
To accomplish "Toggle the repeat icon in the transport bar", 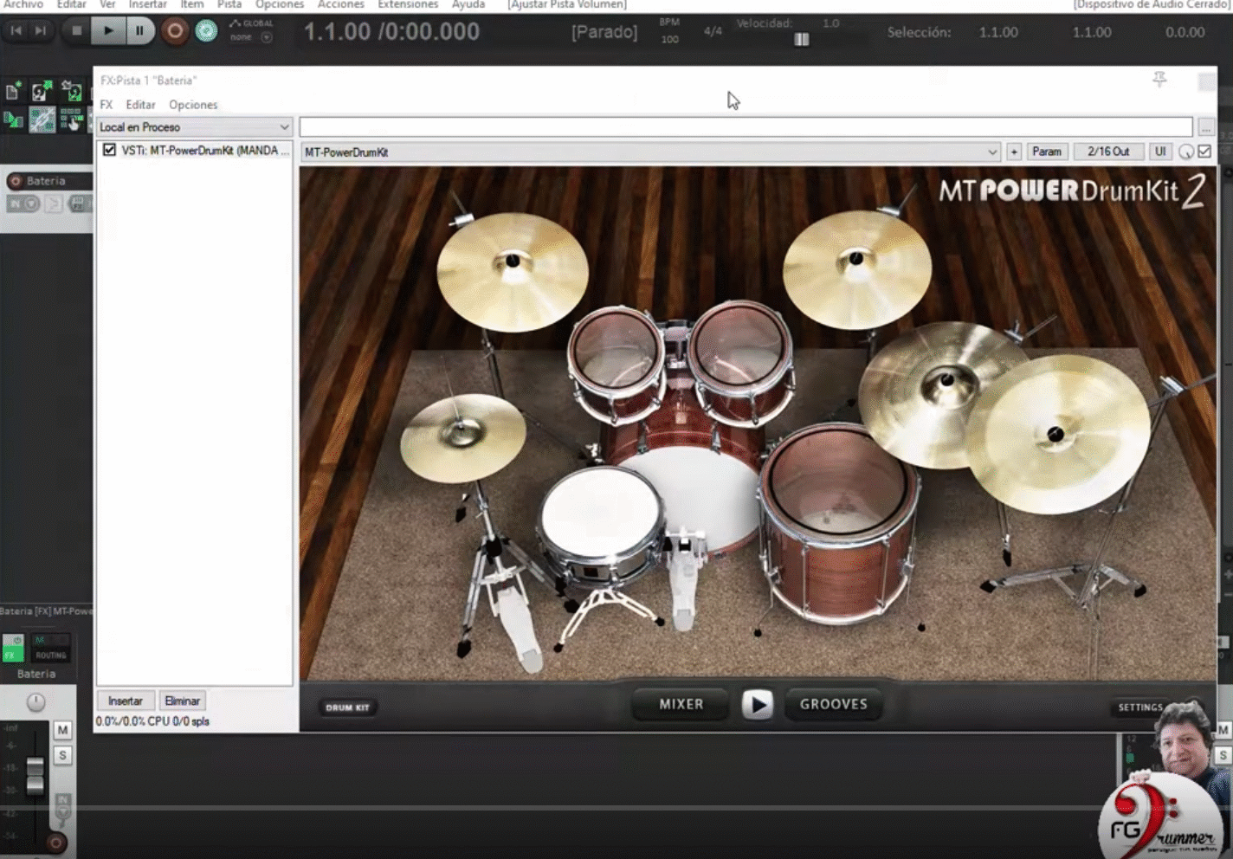I will tap(205, 31).
